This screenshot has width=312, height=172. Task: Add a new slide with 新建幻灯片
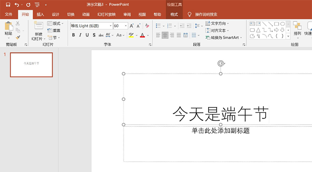point(39,31)
